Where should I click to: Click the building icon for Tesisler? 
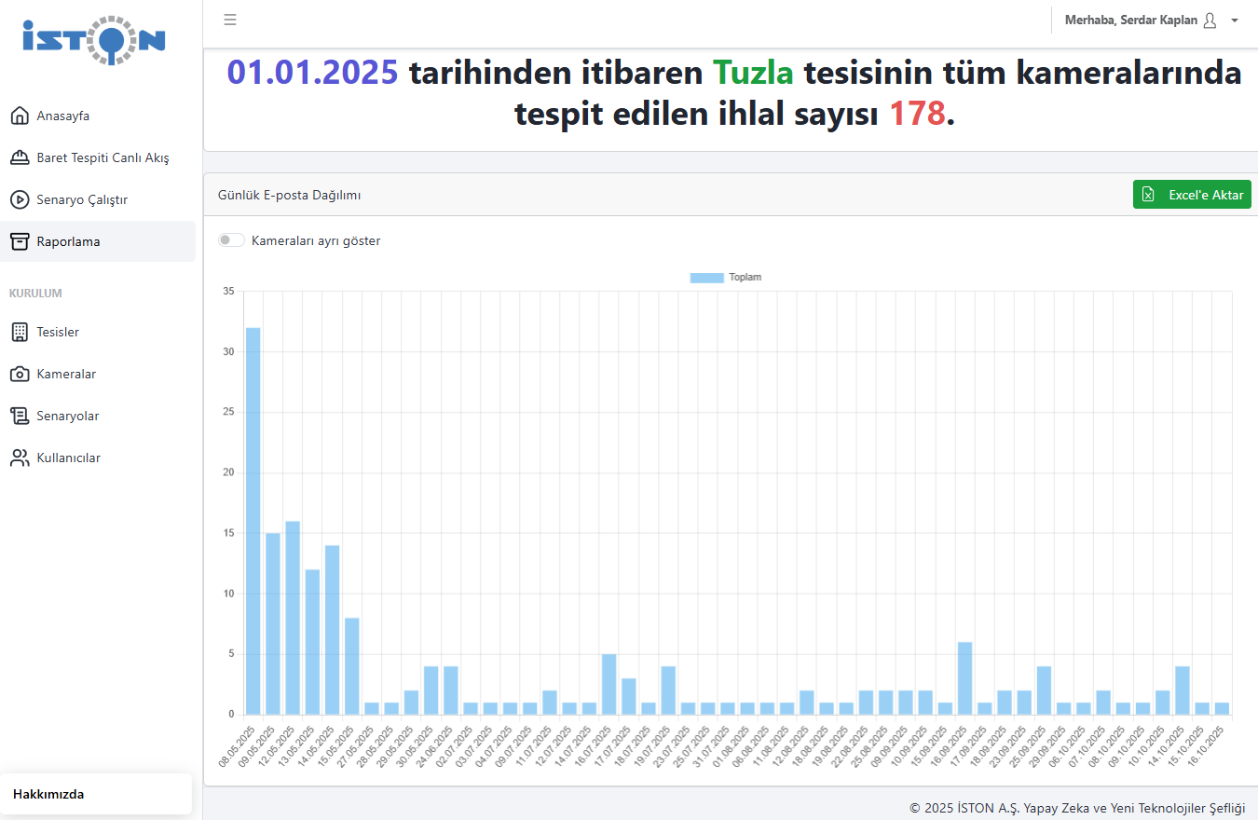coord(20,333)
